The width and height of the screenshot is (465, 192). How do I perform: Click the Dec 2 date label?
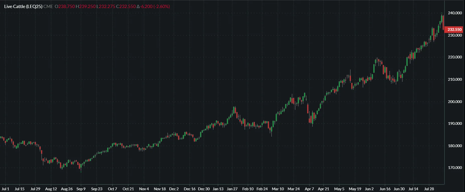[174, 189]
